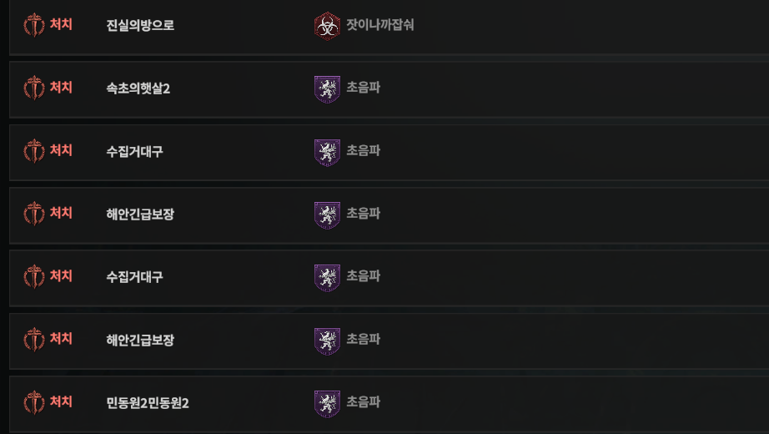Click kill icon of the upper 해안긴급보장 entry

[x=34, y=214]
